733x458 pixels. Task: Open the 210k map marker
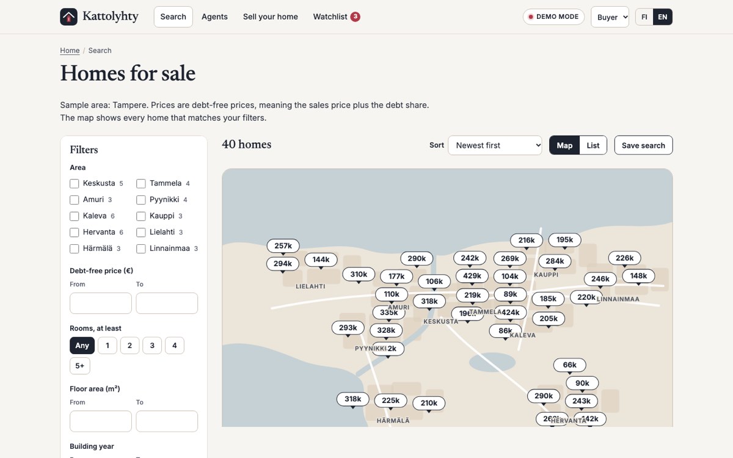point(429,402)
